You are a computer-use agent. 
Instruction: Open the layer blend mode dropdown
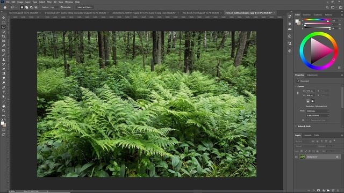coord(306,146)
